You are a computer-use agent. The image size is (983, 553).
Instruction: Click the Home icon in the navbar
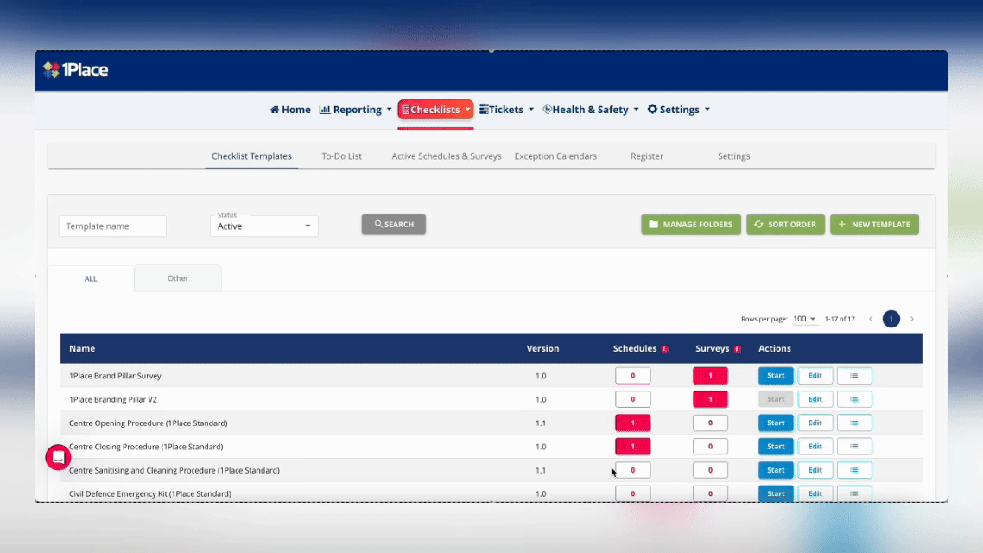274,109
